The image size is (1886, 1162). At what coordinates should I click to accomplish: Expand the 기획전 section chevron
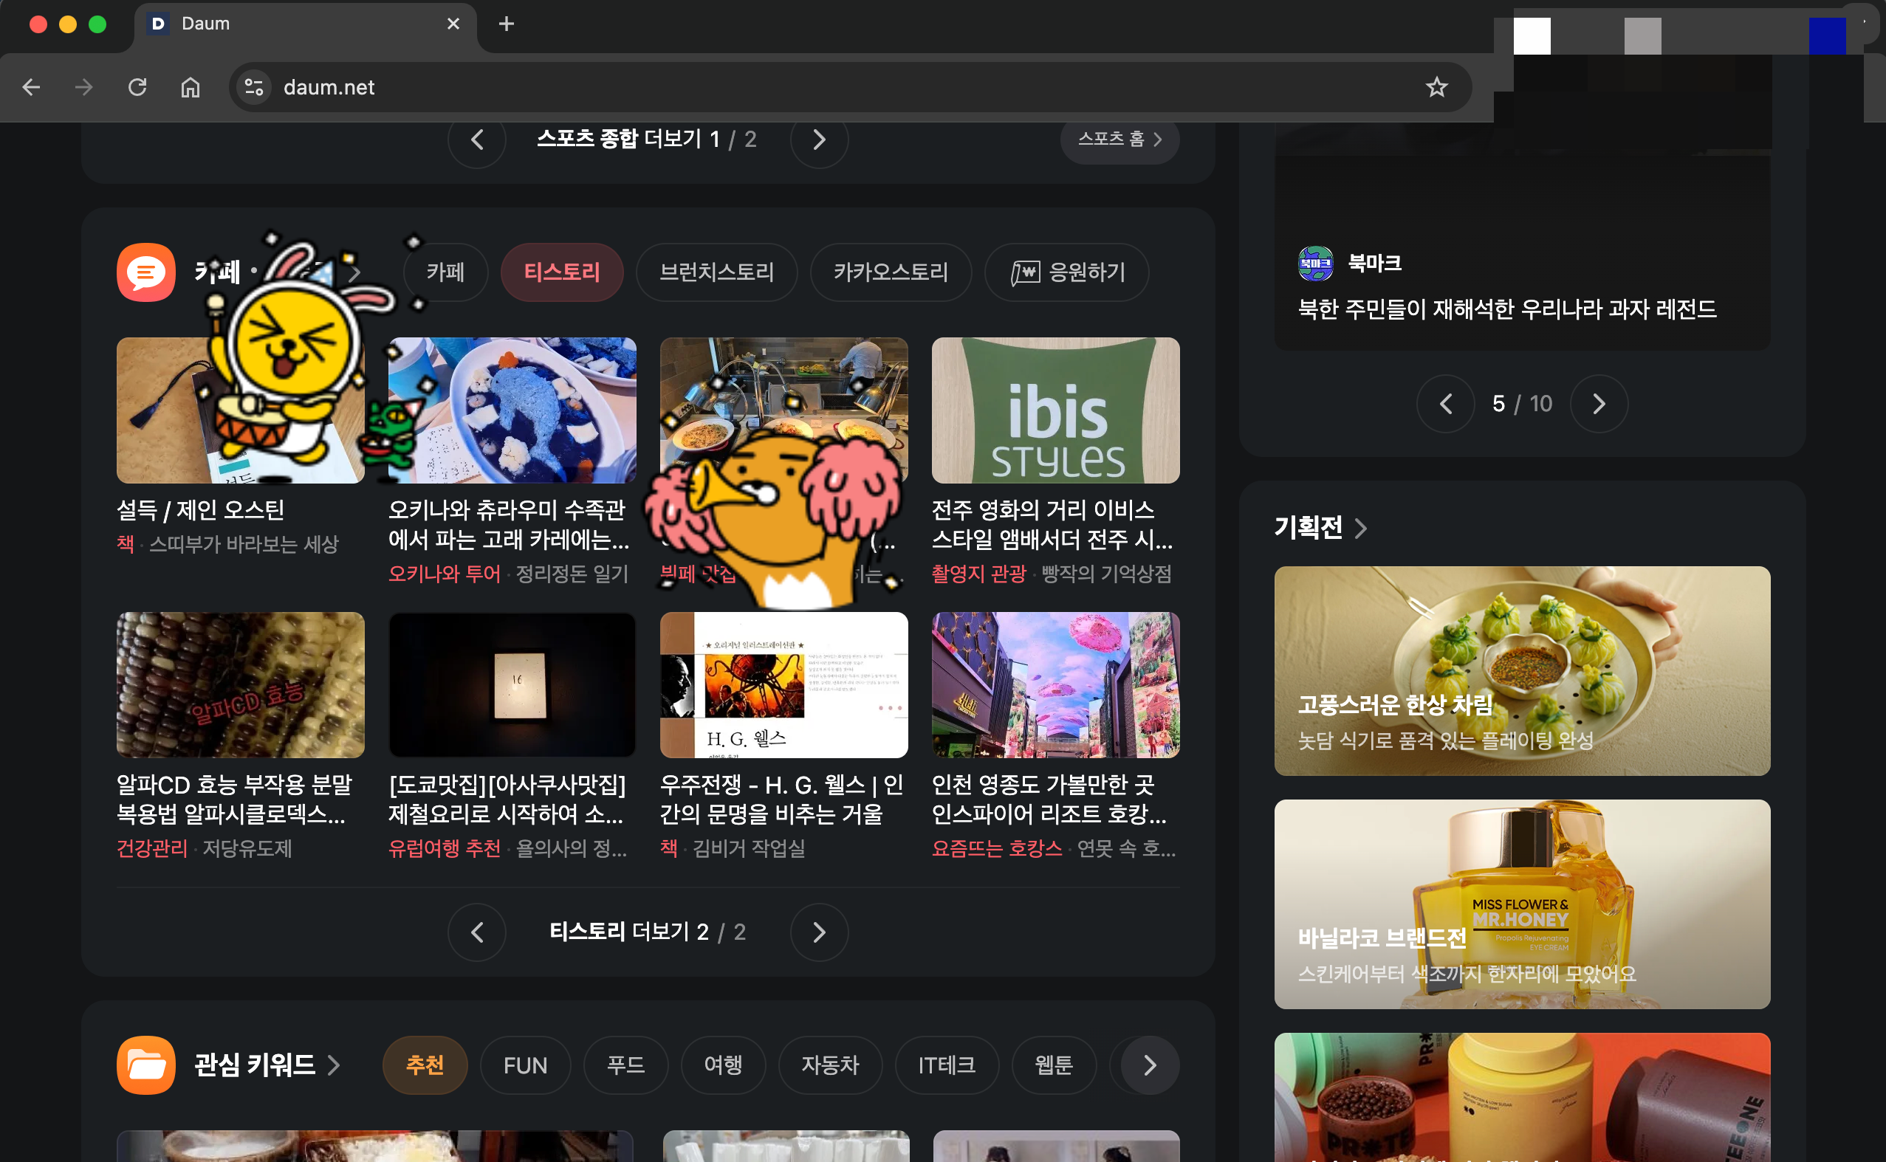[x=1360, y=529]
